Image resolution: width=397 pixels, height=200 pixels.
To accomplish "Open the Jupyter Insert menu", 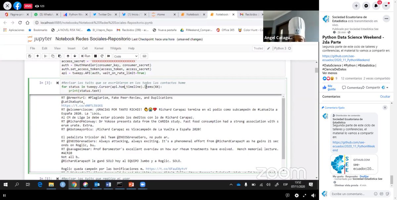I will point(71,48).
